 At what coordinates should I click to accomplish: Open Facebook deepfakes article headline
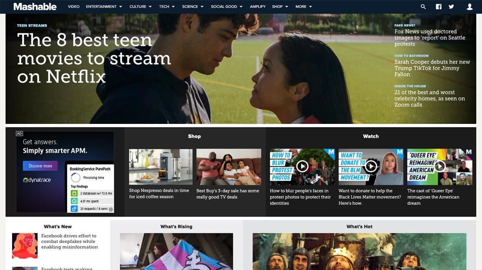tap(69, 242)
